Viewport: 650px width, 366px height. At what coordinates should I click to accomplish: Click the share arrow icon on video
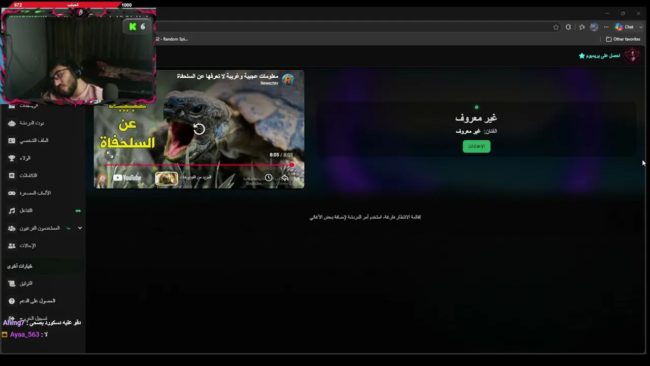[x=285, y=177]
